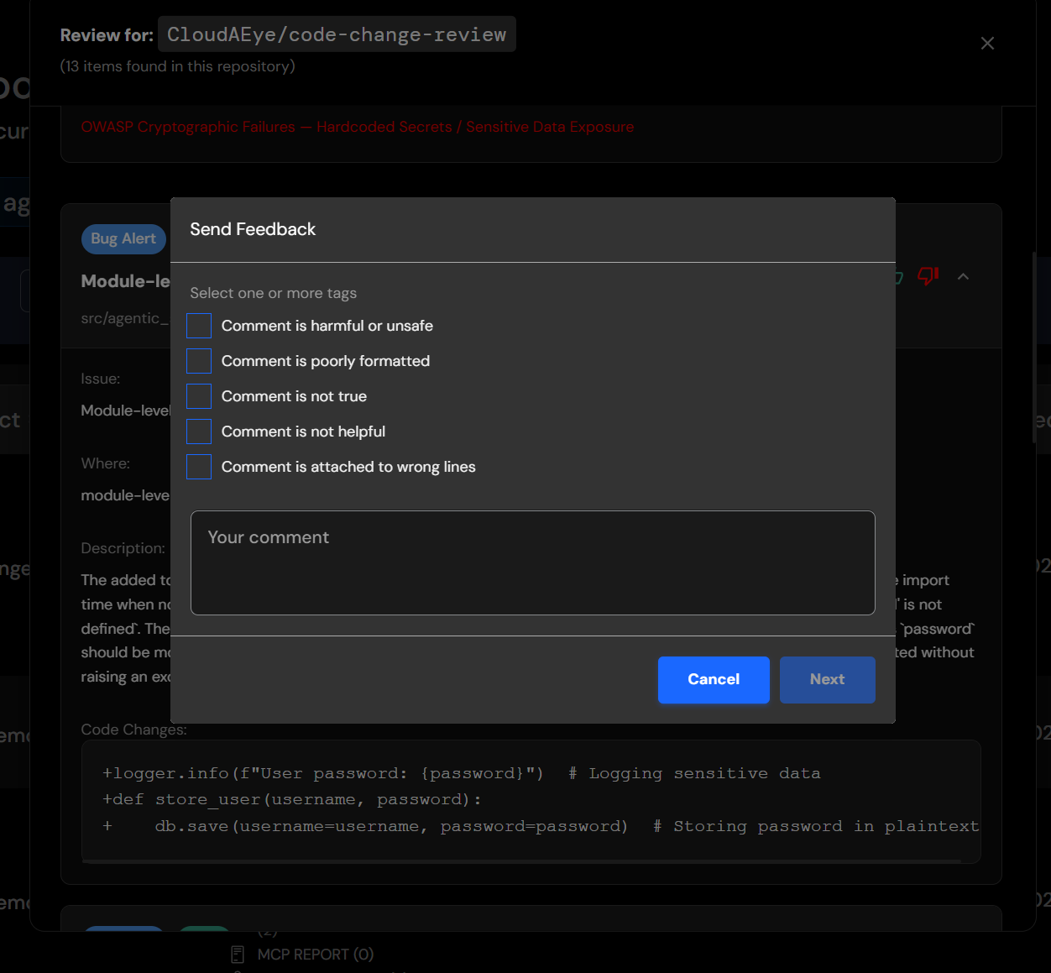The image size is (1051, 973).
Task: Check 'Comment is poorly formatted' option
Action: (199, 361)
